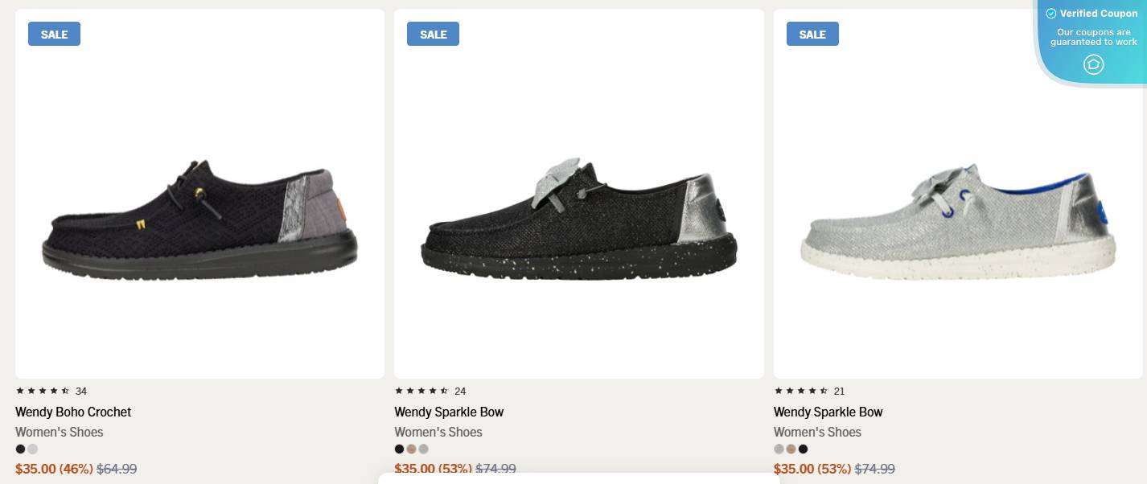Open the Wendy Boho Crochet product page
Screen dimensions: 1147x484
71,412
